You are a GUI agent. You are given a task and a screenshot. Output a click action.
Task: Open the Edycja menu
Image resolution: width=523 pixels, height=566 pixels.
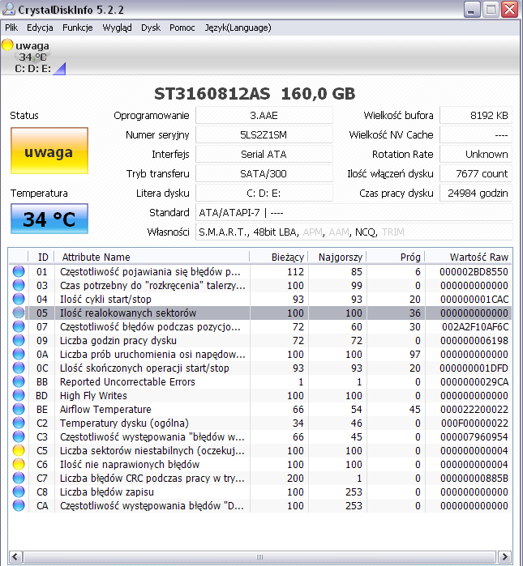[x=40, y=28]
